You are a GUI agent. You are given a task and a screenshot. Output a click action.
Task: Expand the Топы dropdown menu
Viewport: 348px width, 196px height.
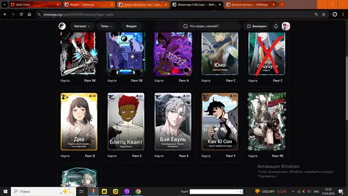pyautogui.click(x=106, y=26)
